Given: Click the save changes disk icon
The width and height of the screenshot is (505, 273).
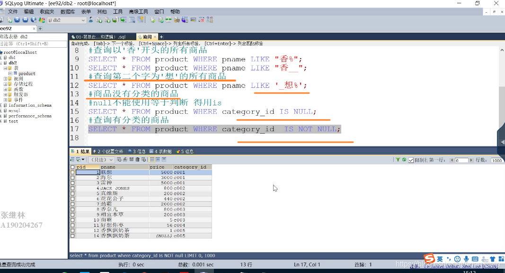Looking at the screenshot, I should coord(132,160).
